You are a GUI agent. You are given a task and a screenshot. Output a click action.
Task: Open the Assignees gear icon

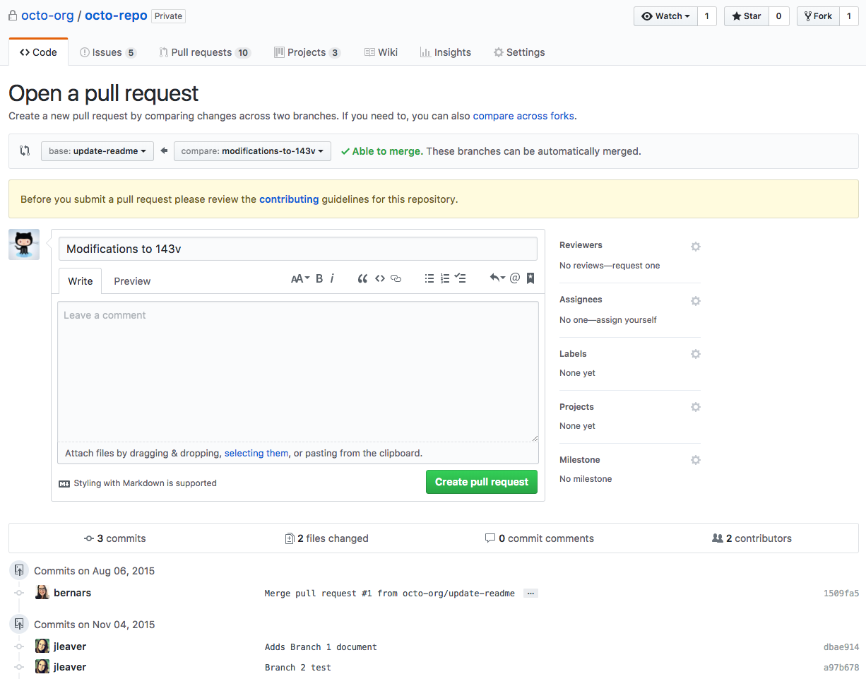[x=696, y=301]
